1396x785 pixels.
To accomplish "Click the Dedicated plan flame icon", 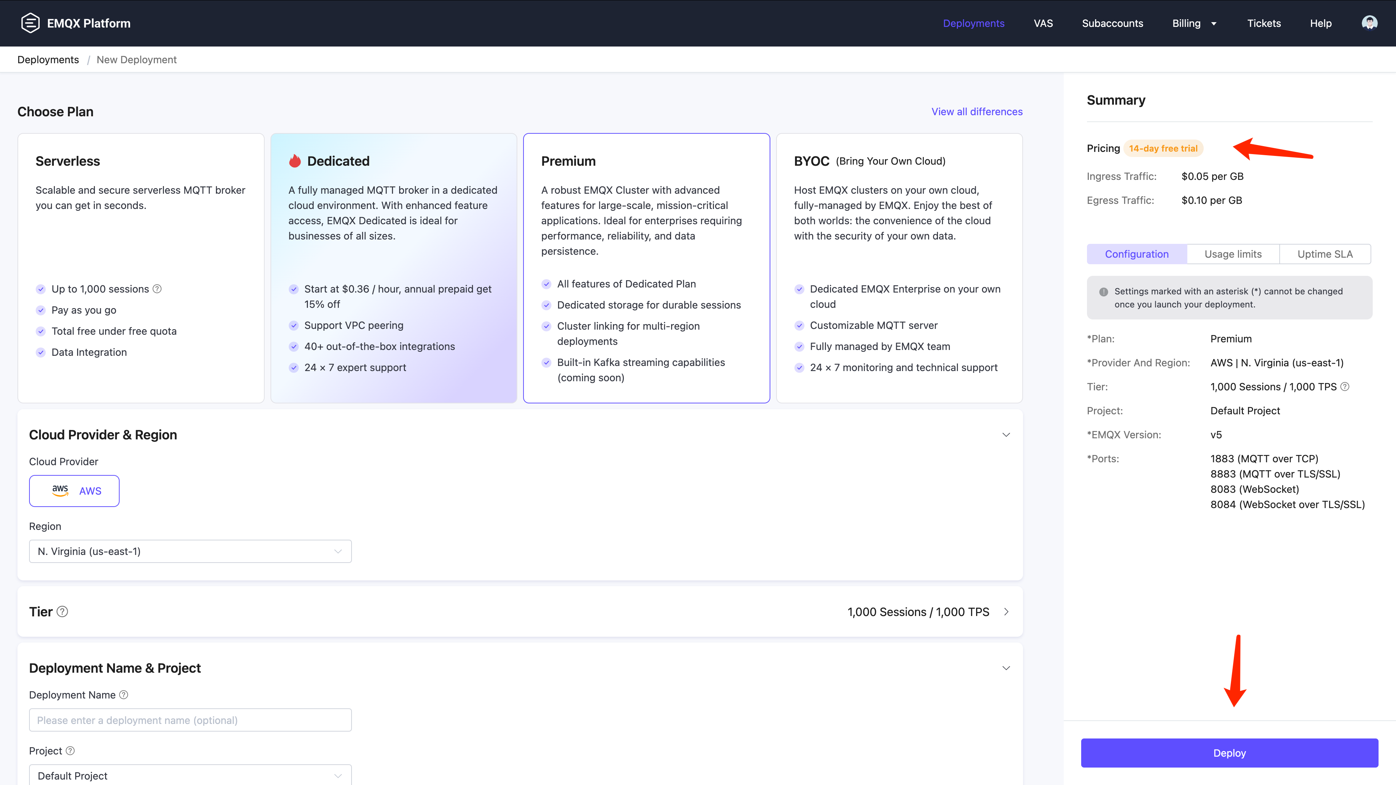I will 295,161.
